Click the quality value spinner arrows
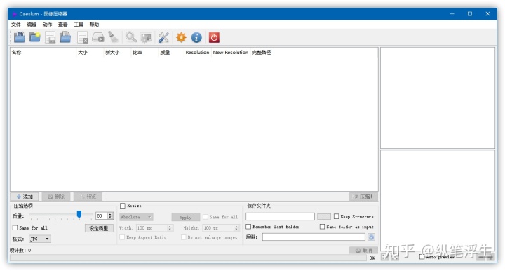Viewport: 505px width, 271px height. pyautogui.click(x=110, y=216)
